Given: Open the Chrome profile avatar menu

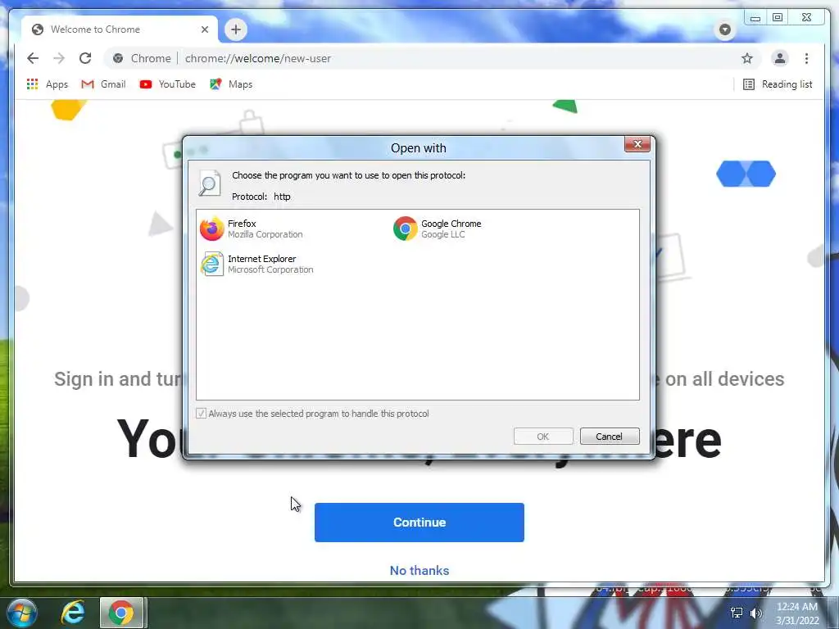Looking at the screenshot, I should tap(780, 58).
